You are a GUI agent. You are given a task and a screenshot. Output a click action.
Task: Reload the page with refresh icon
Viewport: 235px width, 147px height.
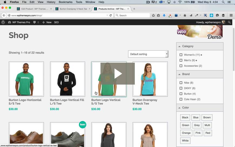pyautogui.click(x=110, y=15)
